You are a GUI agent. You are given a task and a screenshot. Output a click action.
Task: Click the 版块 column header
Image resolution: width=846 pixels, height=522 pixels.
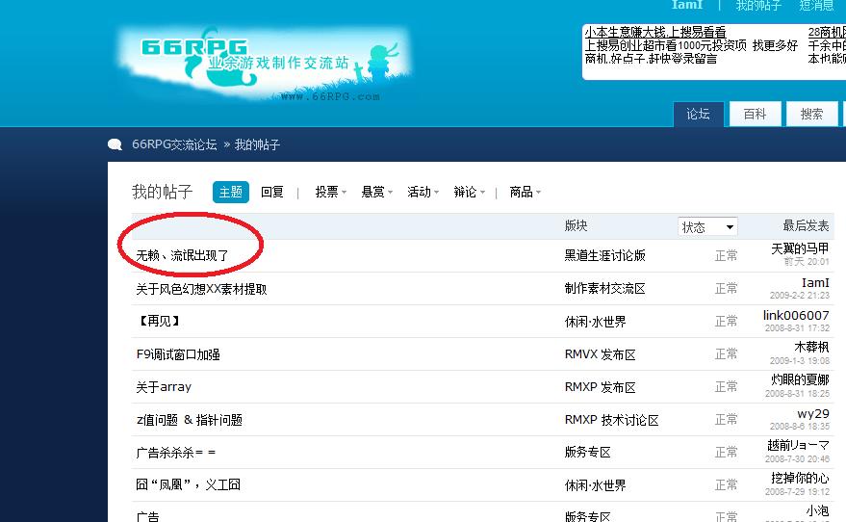click(x=576, y=225)
